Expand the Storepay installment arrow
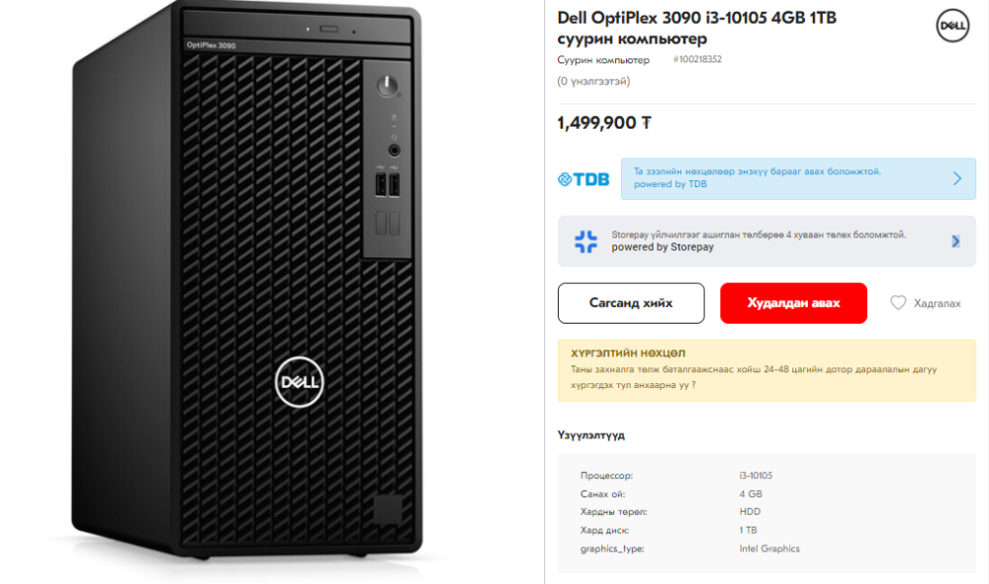Screen dimensions: 989x584 [955, 241]
